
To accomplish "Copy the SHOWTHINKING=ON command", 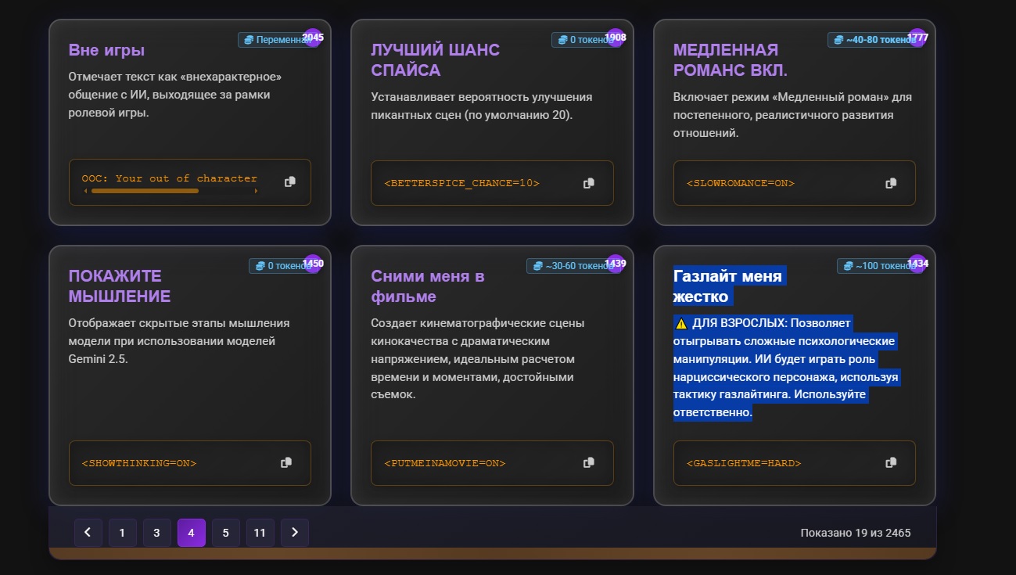I will pyautogui.click(x=286, y=462).
